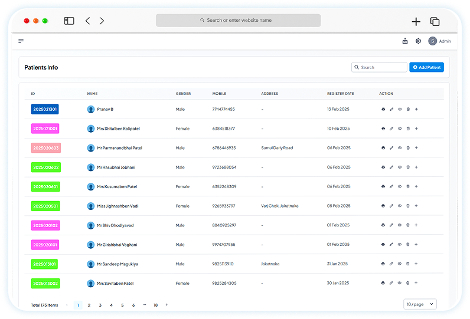Focus the browser address search field
Screen dimensions: 470x319
point(239,21)
